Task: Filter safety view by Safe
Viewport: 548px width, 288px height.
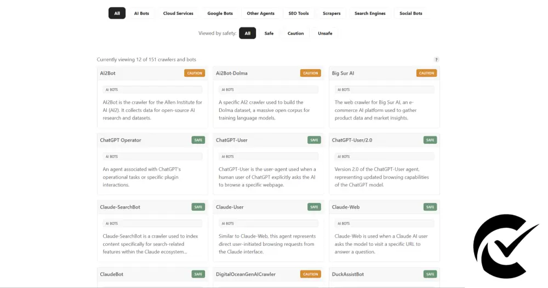Action: coord(269,33)
